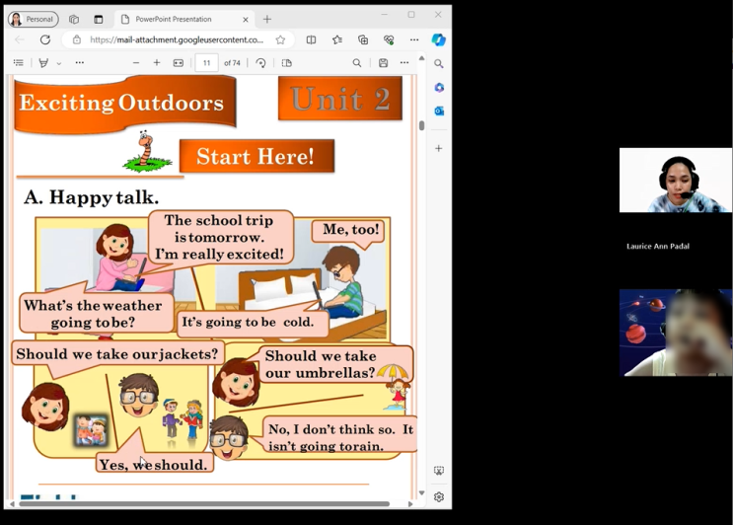Open sidebar settings gear icon

438,497
